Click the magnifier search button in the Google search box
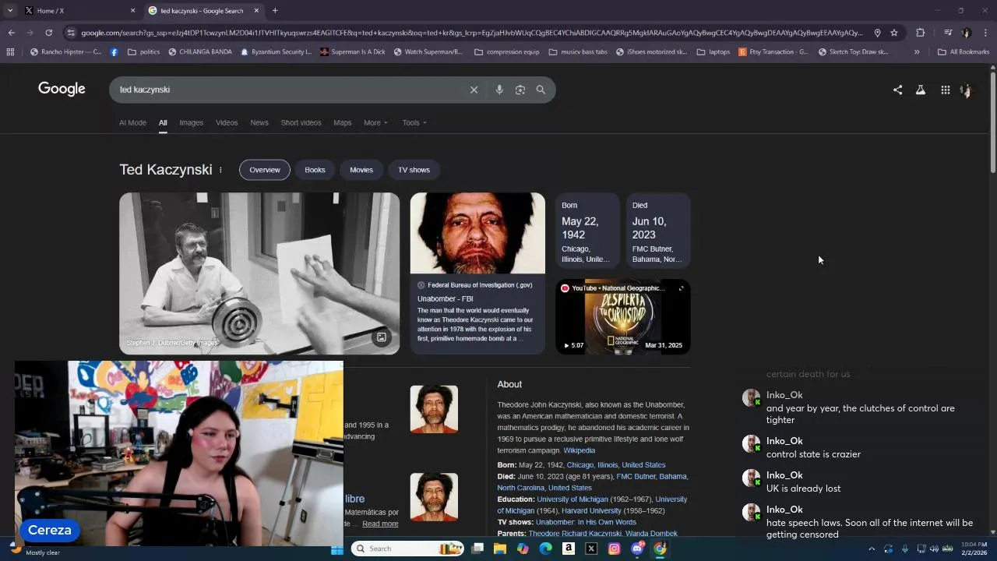Screen dimensions: 997x561 (x=541, y=90)
